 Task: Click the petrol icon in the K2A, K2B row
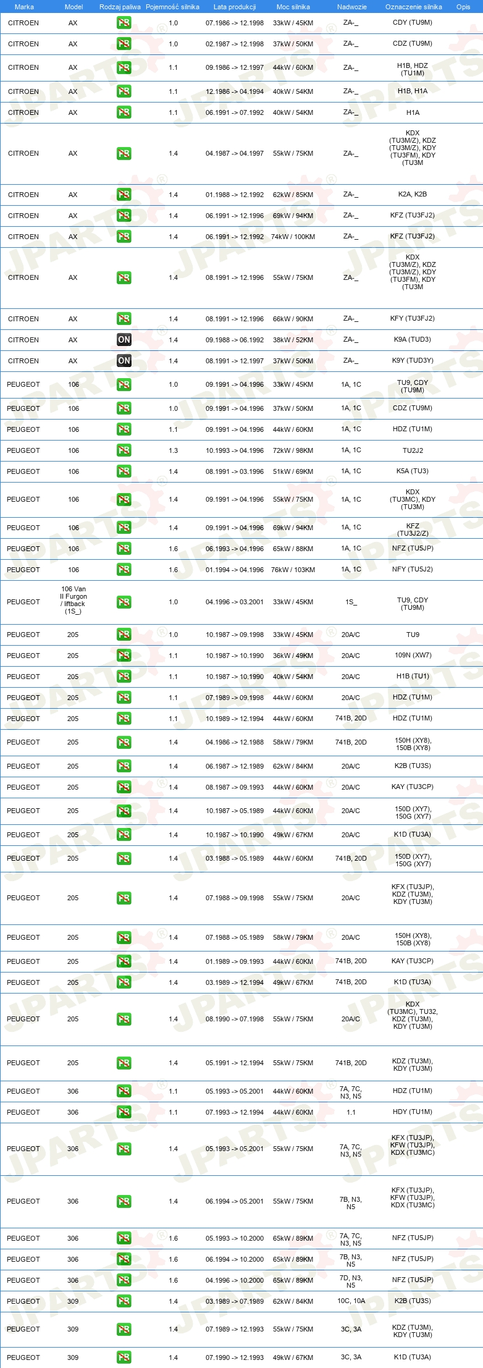click(x=124, y=195)
